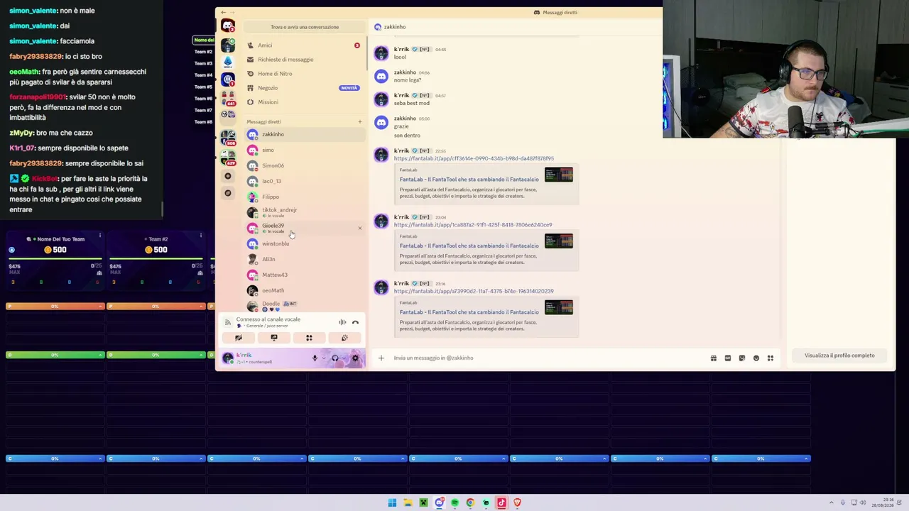
Task: Open the Amici friends tab
Action: click(x=304, y=45)
